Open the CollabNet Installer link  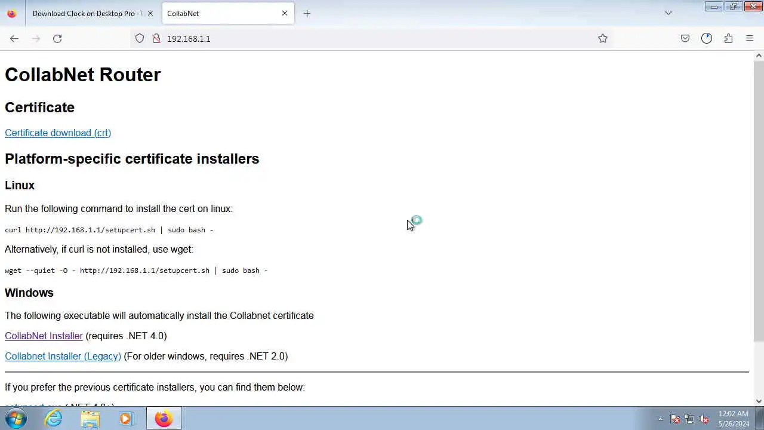[44, 336]
